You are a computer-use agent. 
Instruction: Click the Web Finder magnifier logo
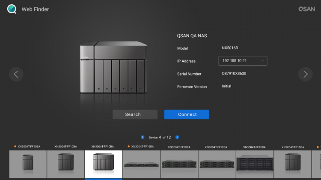click(x=12, y=9)
